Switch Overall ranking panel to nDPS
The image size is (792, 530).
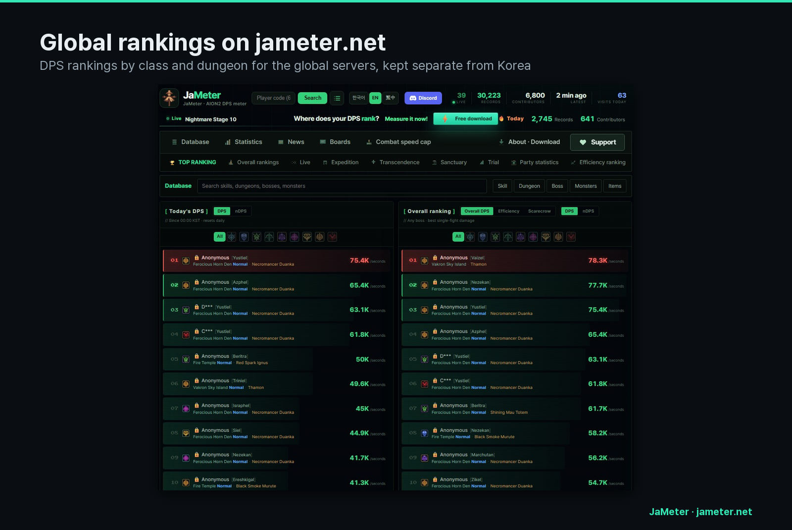pyautogui.click(x=589, y=211)
